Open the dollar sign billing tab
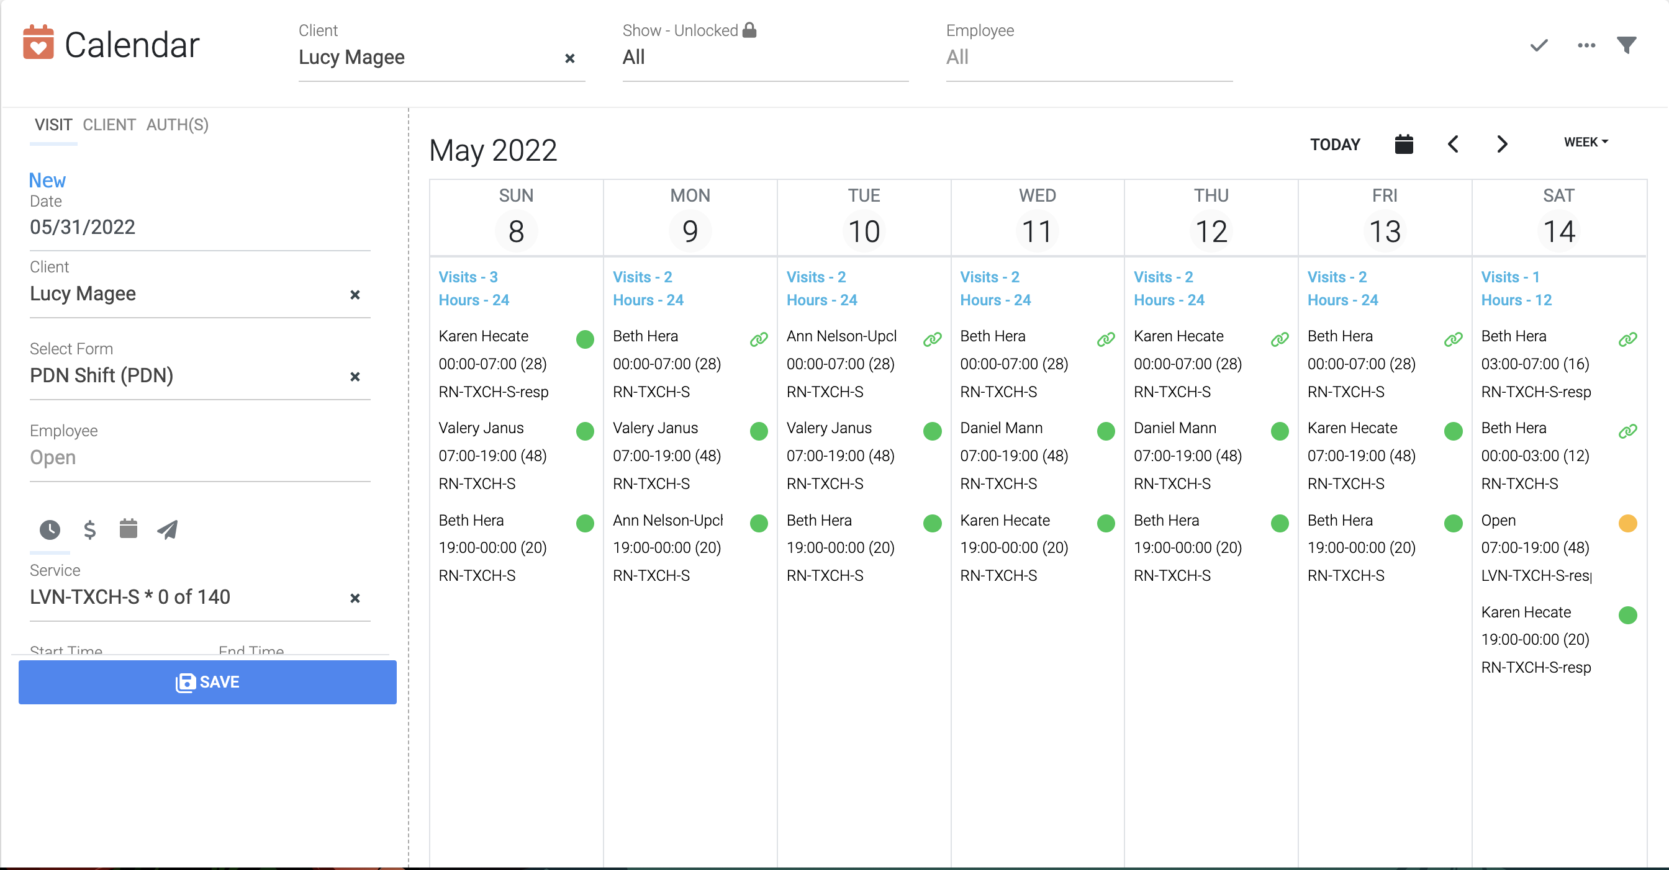Viewport: 1669px width, 870px height. tap(89, 529)
